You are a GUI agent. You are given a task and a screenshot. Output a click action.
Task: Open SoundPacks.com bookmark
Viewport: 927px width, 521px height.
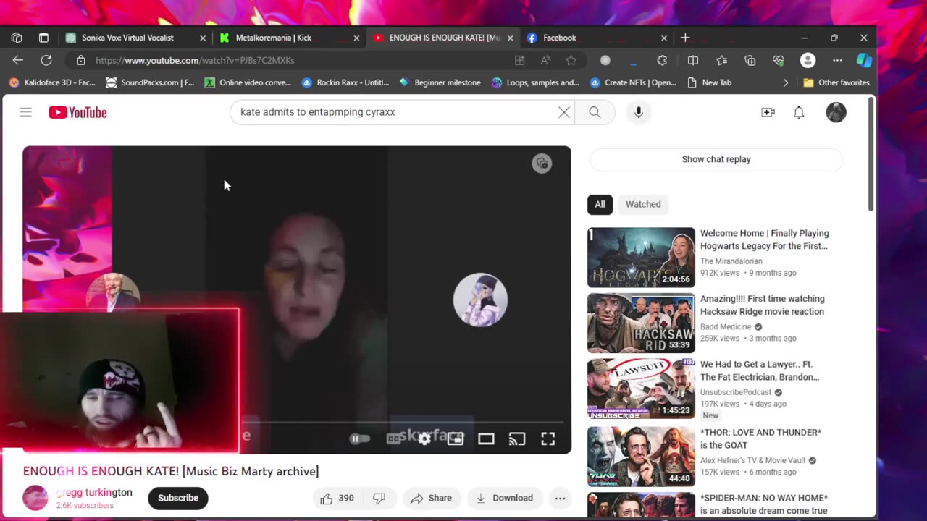150,82
